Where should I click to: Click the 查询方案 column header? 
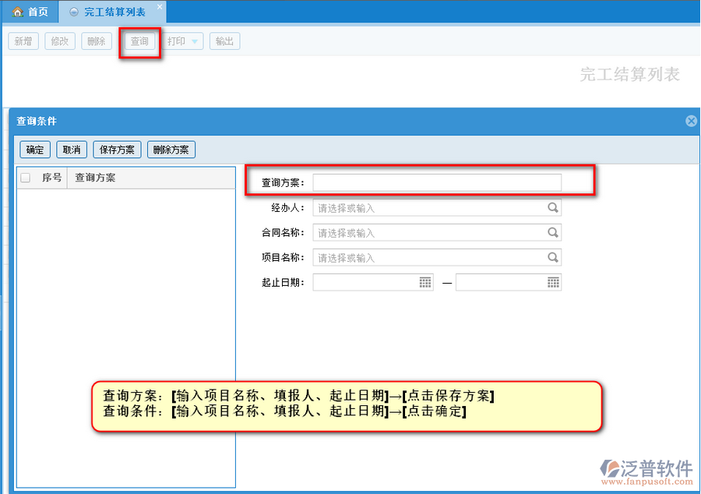(95, 178)
